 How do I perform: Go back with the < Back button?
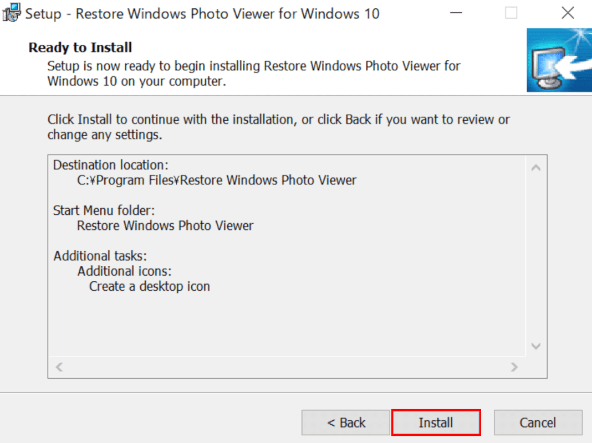345,423
